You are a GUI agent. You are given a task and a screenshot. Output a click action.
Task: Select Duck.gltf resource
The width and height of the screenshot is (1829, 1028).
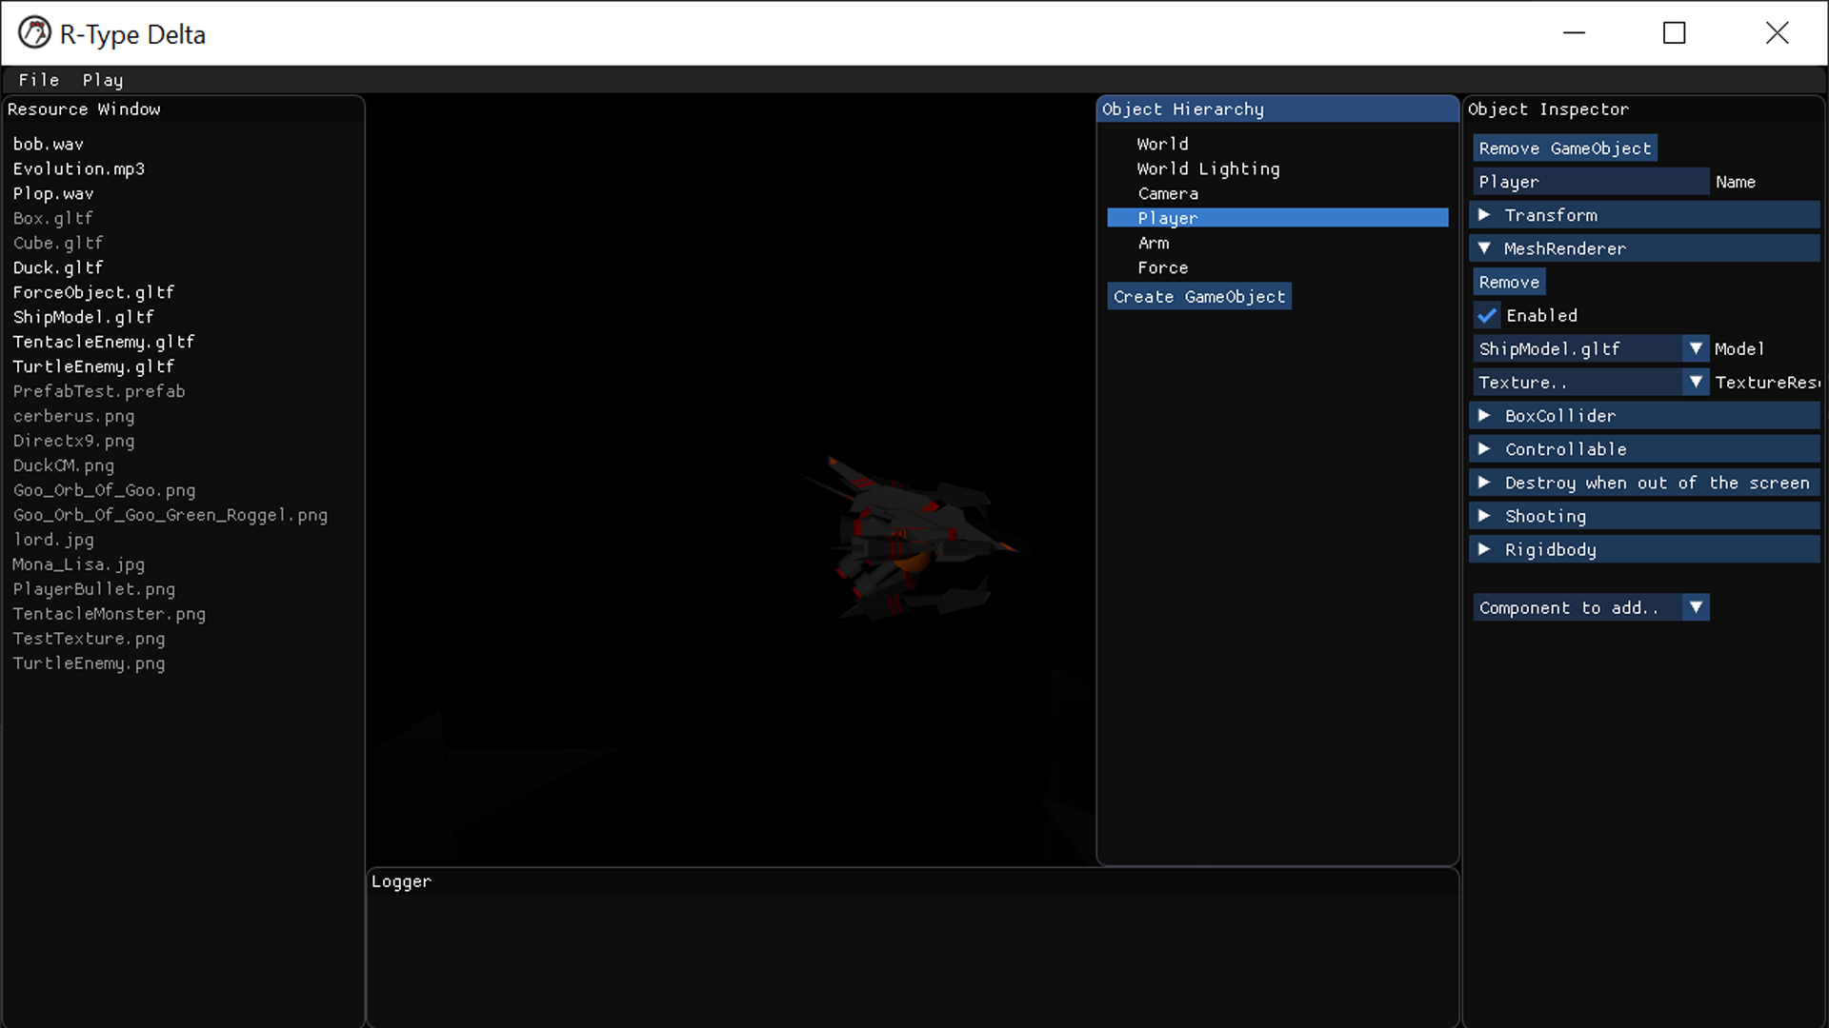click(x=58, y=267)
